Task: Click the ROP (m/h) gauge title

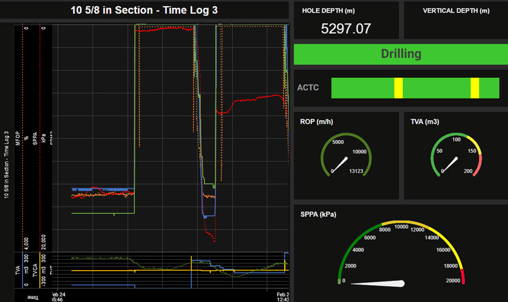Action: 316,122
